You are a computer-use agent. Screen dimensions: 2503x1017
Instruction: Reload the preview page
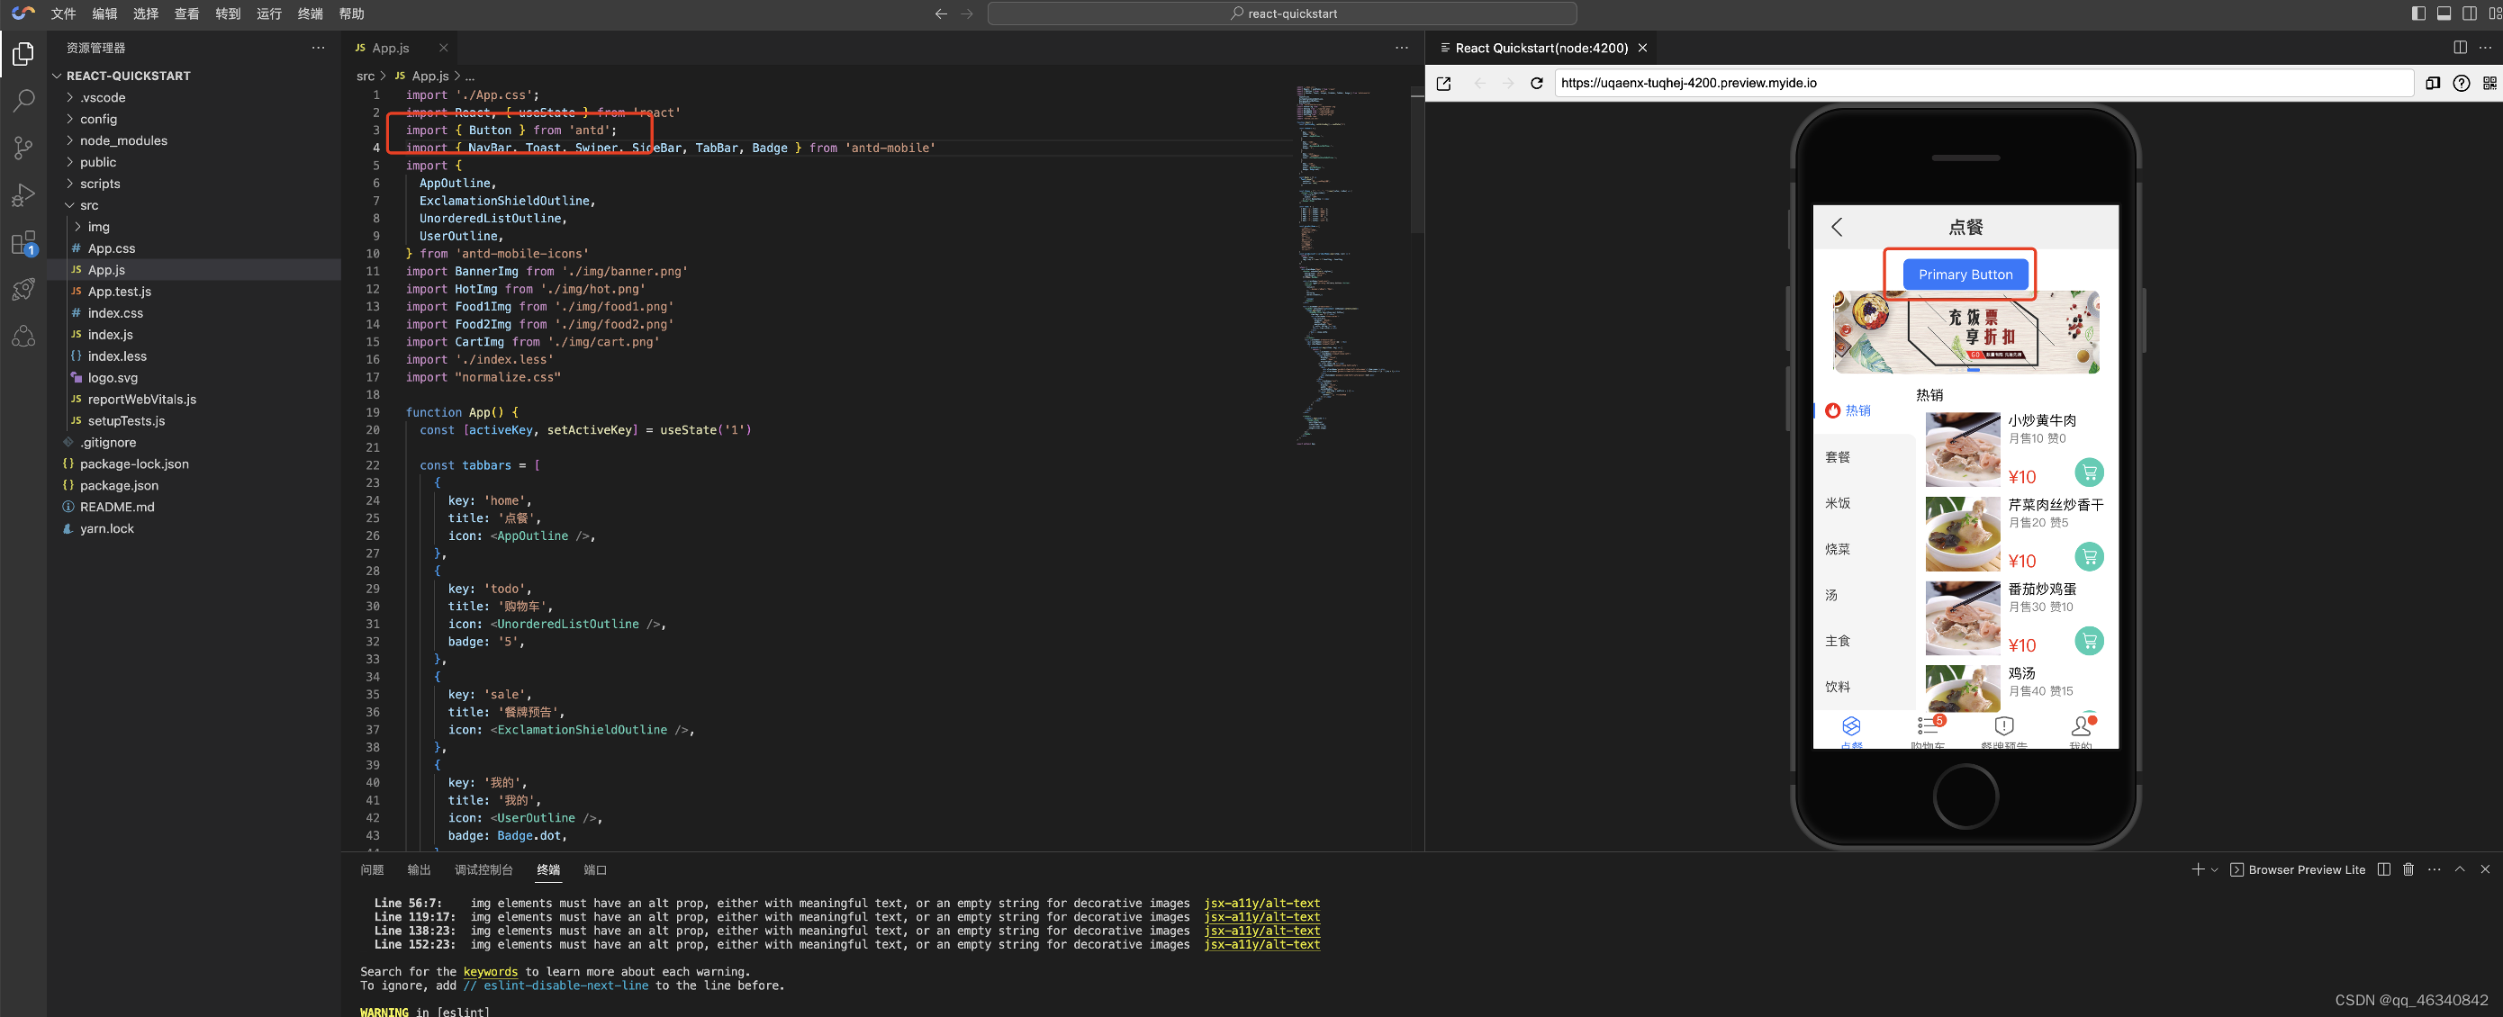[1536, 84]
